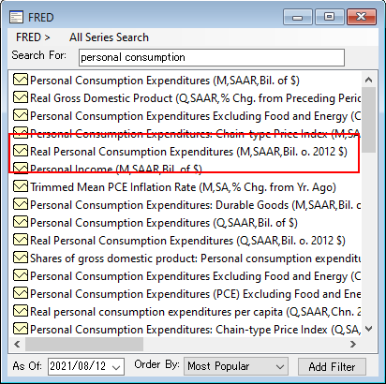Select Personal Consumption Expenditures: Durable Goods series
The image size is (386, 384).
point(195,205)
